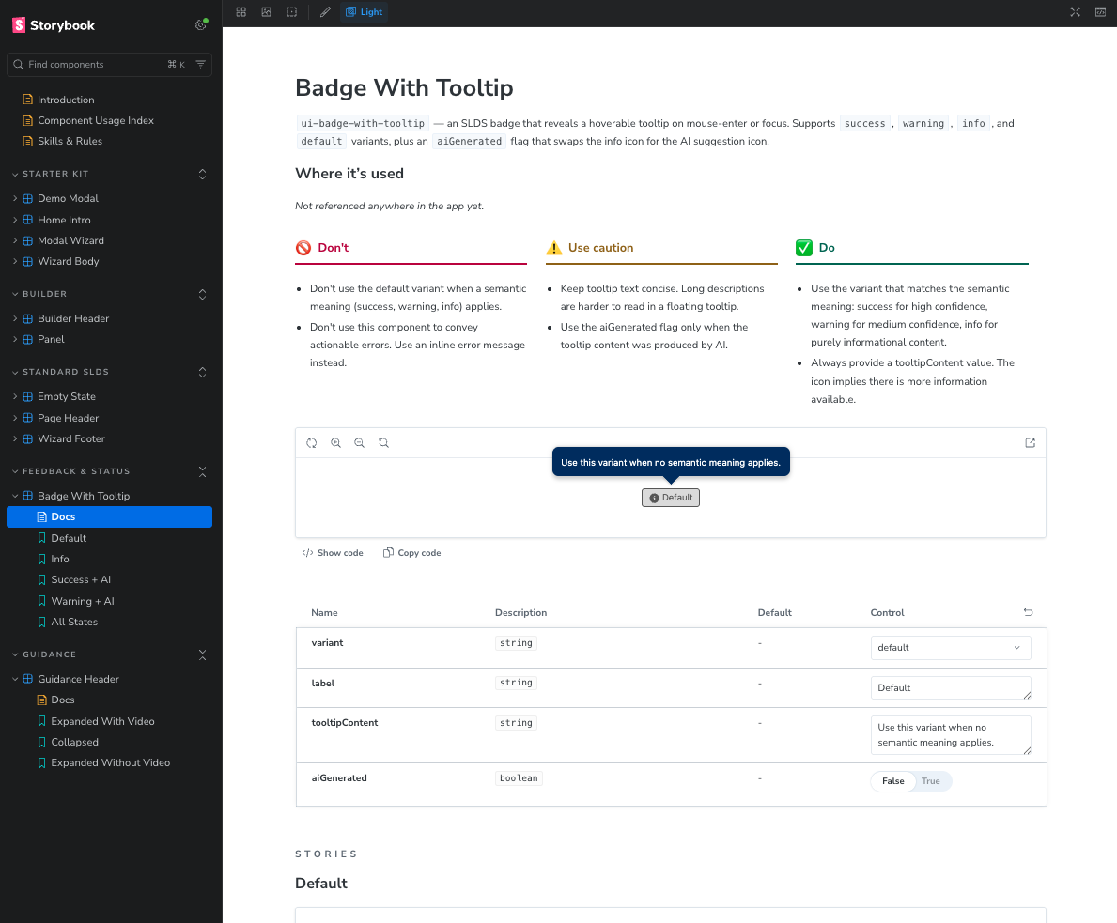The width and height of the screenshot is (1117, 923).
Task: Expand all in STARTER KIT section
Action: [x=202, y=174]
